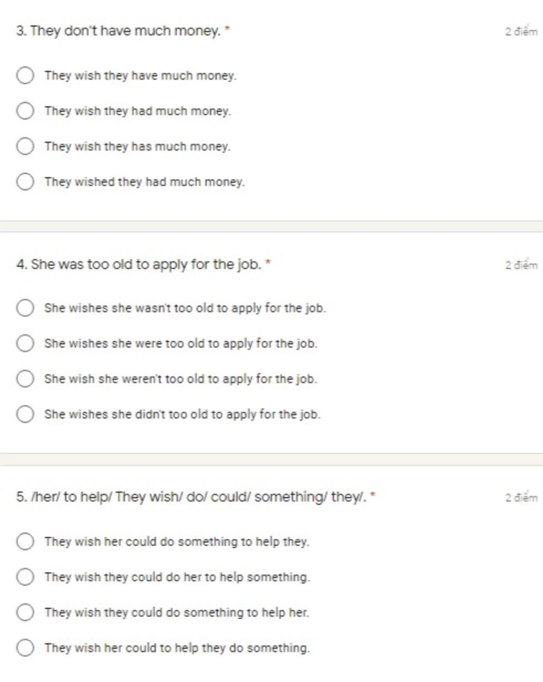Click the '2 điểm' label of question 4

[521, 264]
